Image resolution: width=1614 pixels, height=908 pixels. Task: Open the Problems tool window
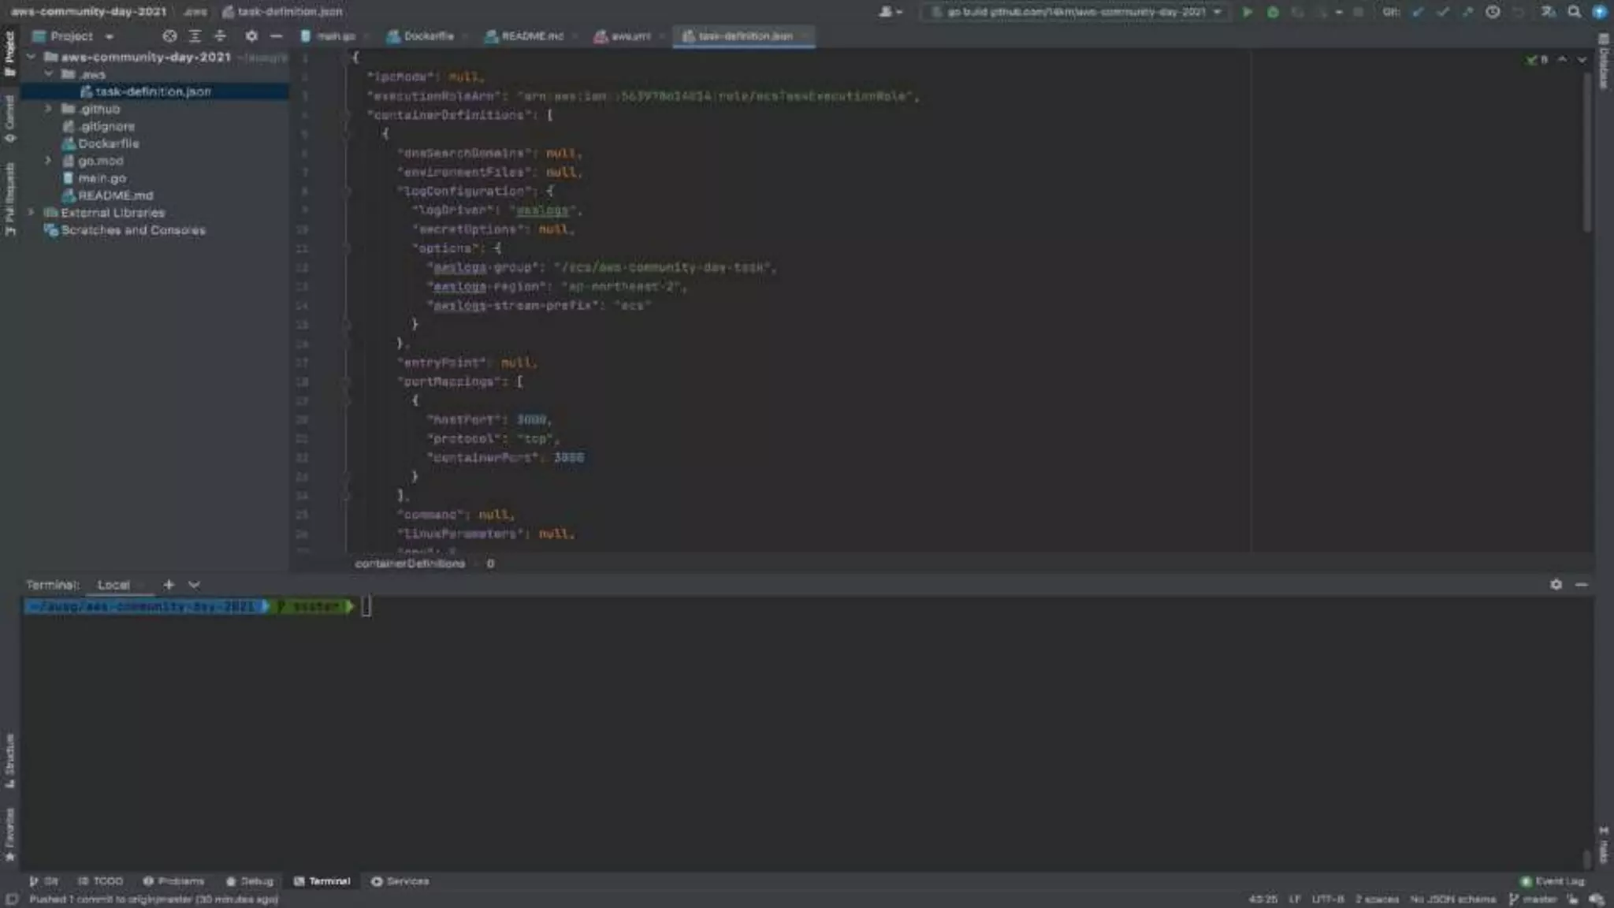(x=174, y=881)
